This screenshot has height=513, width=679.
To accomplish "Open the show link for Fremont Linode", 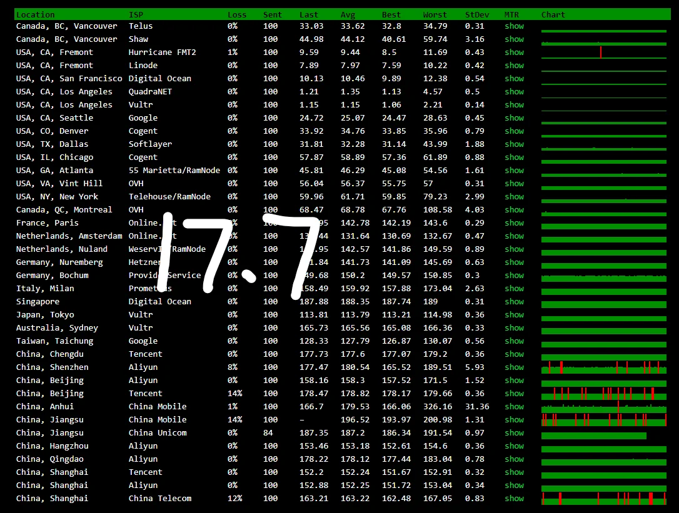I will pyautogui.click(x=514, y=66).
